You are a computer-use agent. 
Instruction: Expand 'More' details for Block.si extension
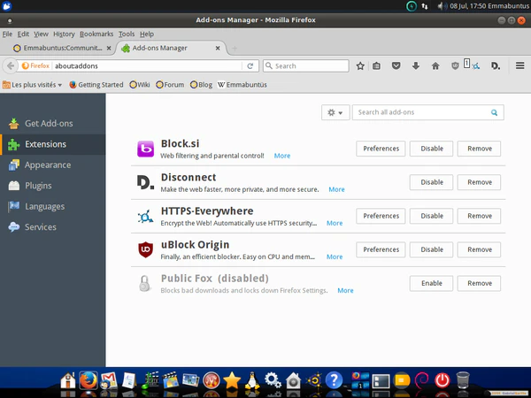281,156
